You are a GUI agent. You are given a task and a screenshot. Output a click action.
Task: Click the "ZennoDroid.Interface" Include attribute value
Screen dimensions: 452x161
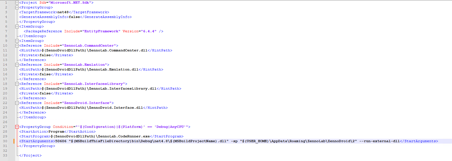point(87,103)
